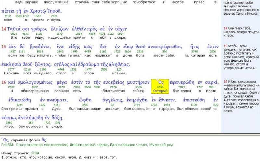Select the Greek word ὁμολογουμένως
Image resolution: width=260 pixels, height=161 pixels.
(38, 82)
